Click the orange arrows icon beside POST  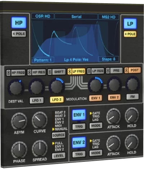(126, 70)
